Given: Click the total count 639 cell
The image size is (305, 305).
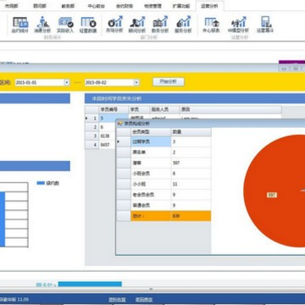Looking at the screenshot, I should click(x=191, y=216).
